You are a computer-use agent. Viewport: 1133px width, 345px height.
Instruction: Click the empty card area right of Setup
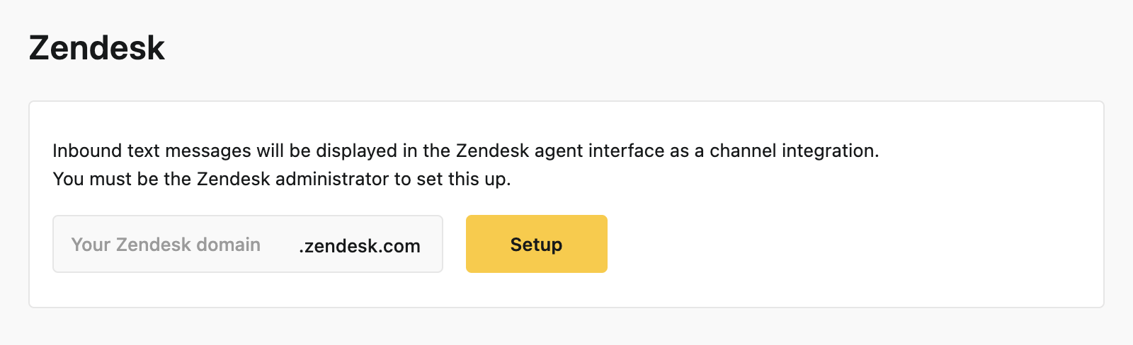(779, 244)
